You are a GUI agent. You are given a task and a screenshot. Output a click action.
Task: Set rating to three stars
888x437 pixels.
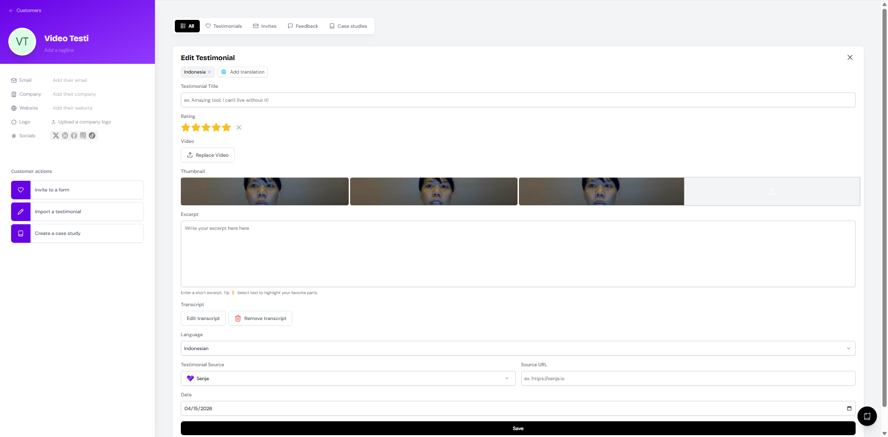pos(206,128)
